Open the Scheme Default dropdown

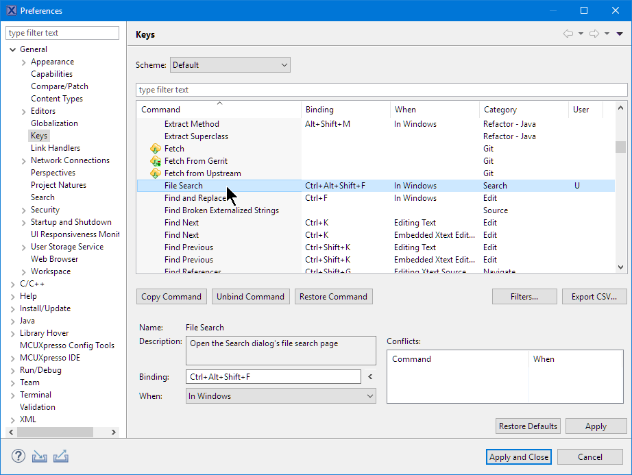[230, 65]
